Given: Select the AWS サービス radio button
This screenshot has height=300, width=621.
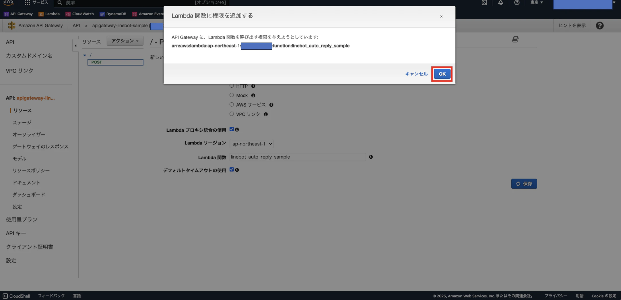Looking at the screenshot, I should coord(232,105).
